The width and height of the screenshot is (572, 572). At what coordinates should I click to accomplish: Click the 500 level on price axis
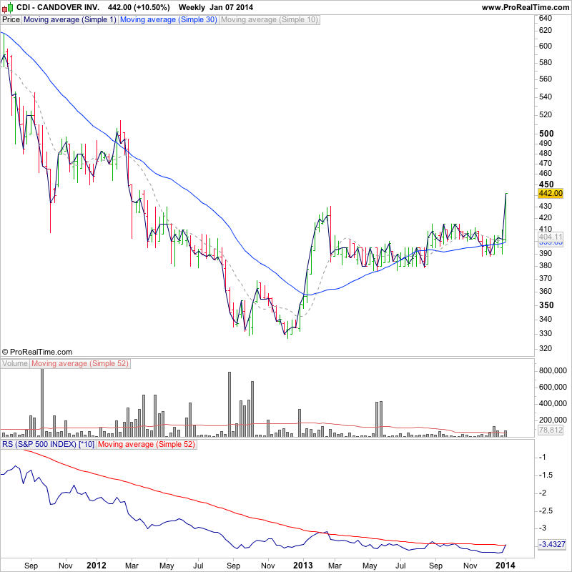(546, 134)
